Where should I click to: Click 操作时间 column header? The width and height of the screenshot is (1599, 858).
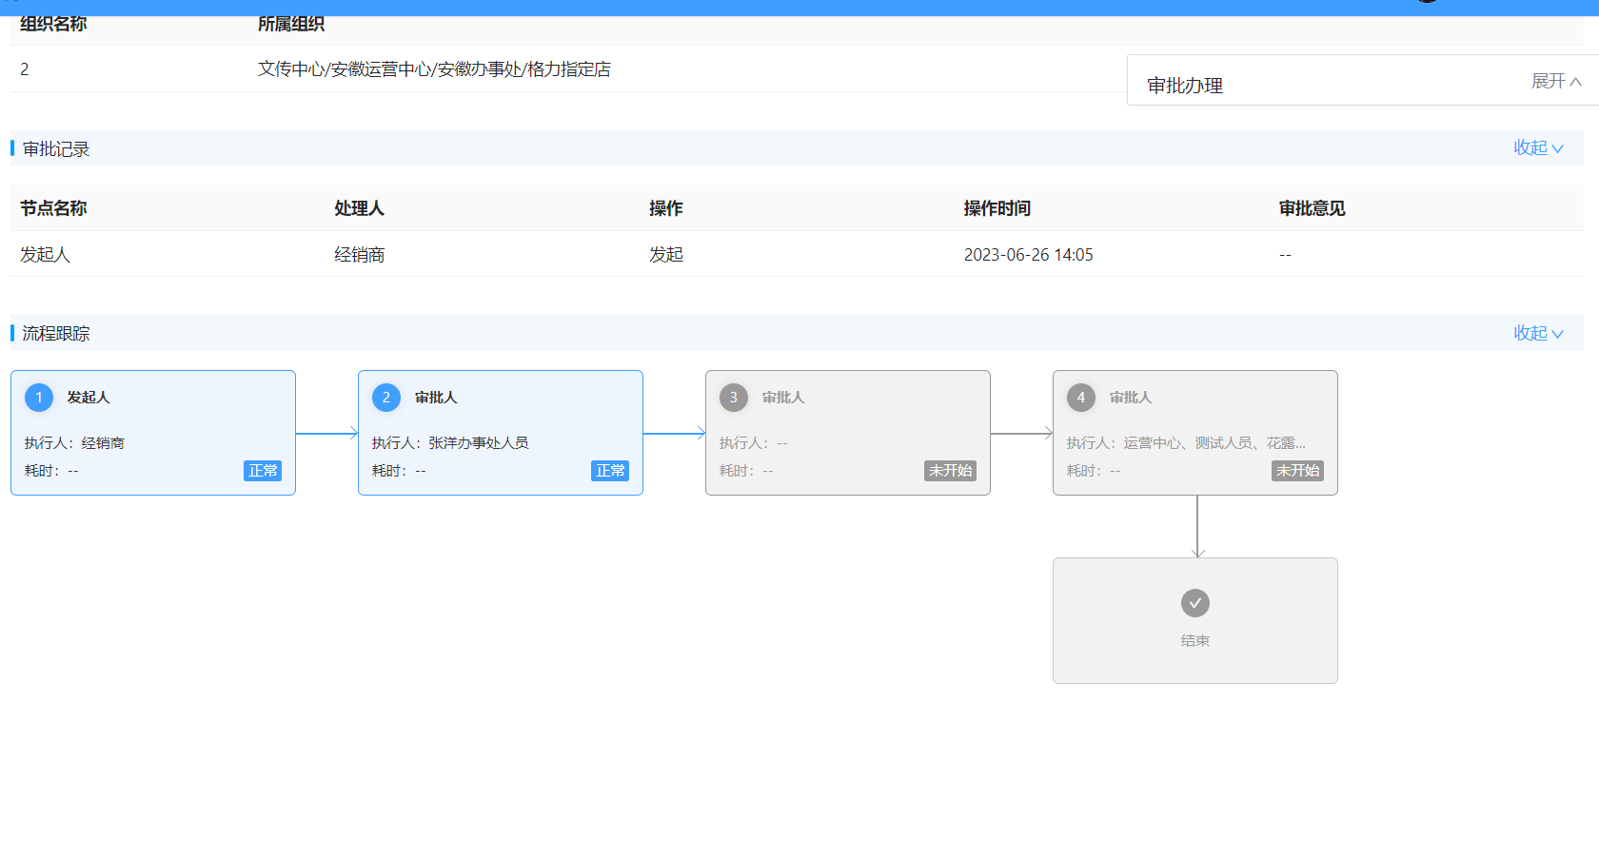(x=997, y=208)
